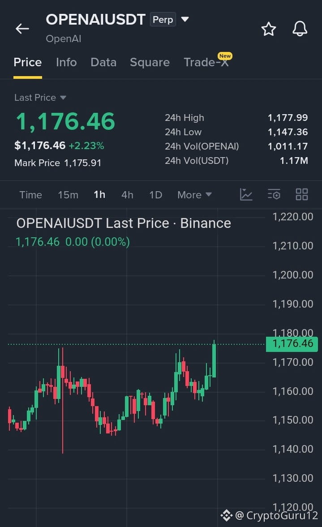Open the Trade-X tab
The image size is (322, 527).
(x=206, y=63)
